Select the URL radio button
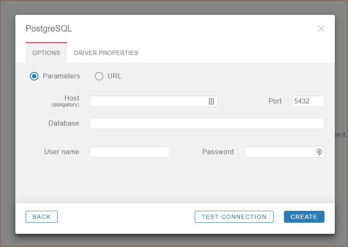 coord(99,76)
